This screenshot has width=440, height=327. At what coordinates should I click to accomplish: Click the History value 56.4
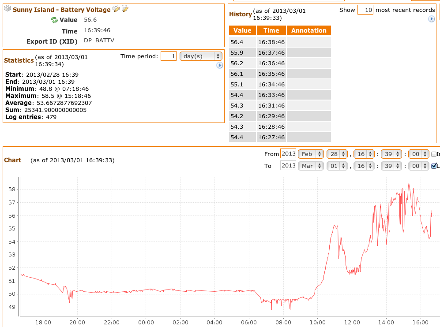pos(237,42)
